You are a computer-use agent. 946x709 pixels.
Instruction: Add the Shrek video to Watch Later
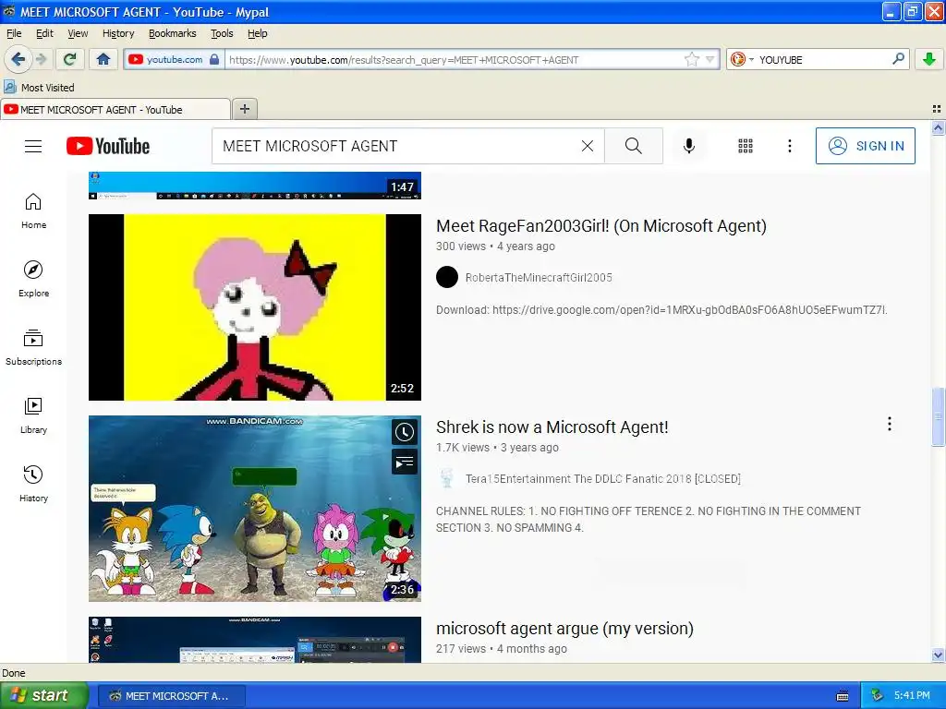click(405, 432)
